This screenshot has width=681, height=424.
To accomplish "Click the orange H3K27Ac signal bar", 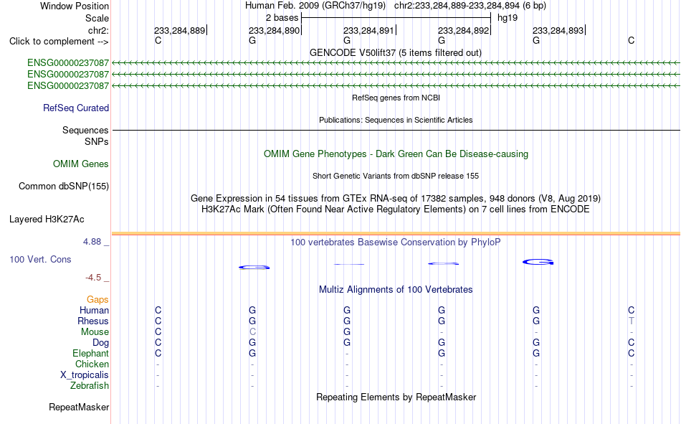I will pyautogui.click(x=396, y=234).
